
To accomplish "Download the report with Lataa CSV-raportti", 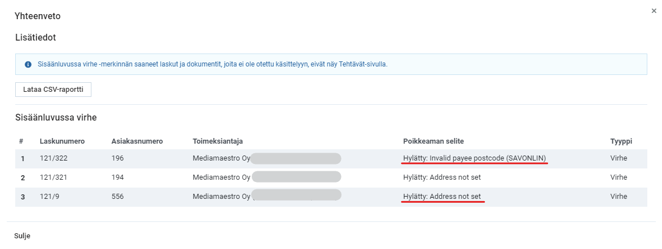I will (x=53, y=90).
